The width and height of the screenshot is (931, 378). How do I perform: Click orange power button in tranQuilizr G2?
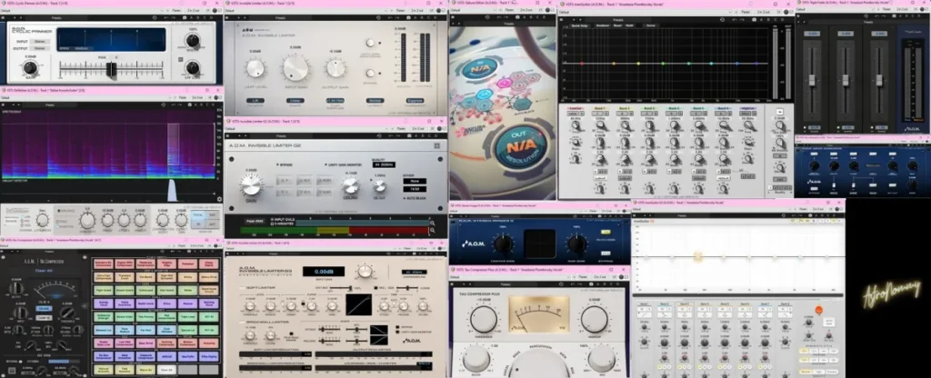coord(819,310)
